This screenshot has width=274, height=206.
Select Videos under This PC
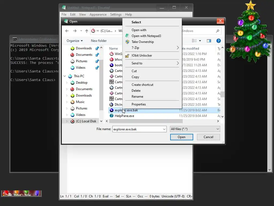(x=81, y=115)
